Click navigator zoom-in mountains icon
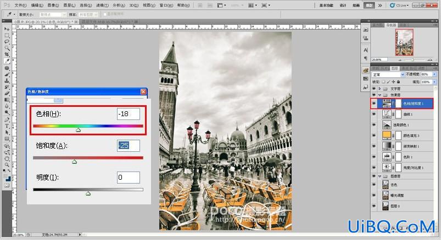Screen dimensions: 441x240 coord(430,60)
